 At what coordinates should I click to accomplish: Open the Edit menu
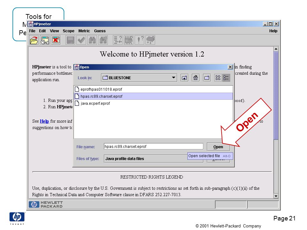[42, 31]
